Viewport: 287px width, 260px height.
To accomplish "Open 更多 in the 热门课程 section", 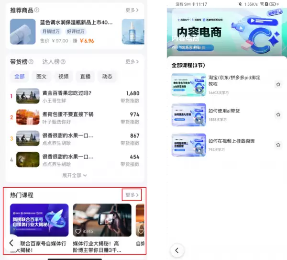I will tap(132, 195).
